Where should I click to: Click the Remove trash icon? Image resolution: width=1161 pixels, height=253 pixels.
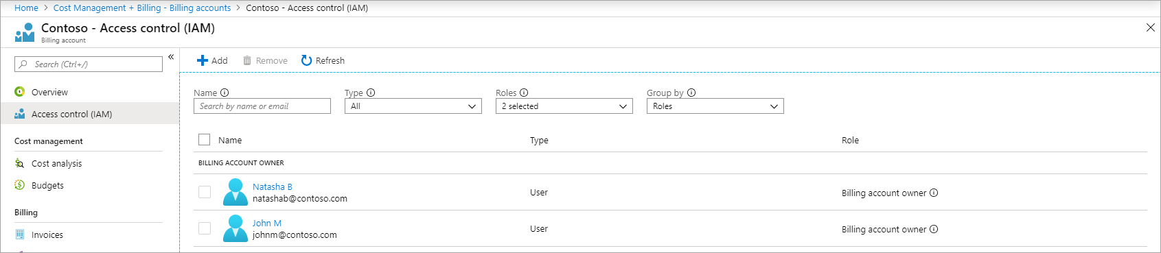coord(247,60)
